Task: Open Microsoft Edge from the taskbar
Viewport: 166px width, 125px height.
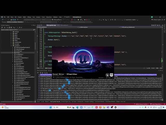Action: click(x=78, y=107)
